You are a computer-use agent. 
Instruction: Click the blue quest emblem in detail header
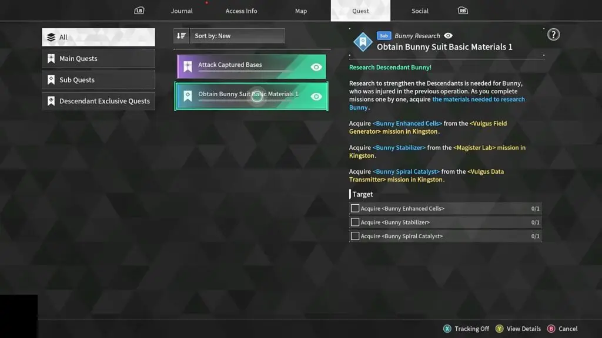[x=363, y=42]
